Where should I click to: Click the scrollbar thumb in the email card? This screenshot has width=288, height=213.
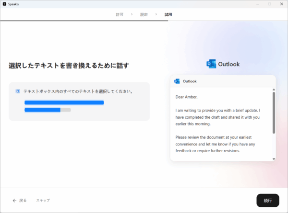click(x=274, y=112)
